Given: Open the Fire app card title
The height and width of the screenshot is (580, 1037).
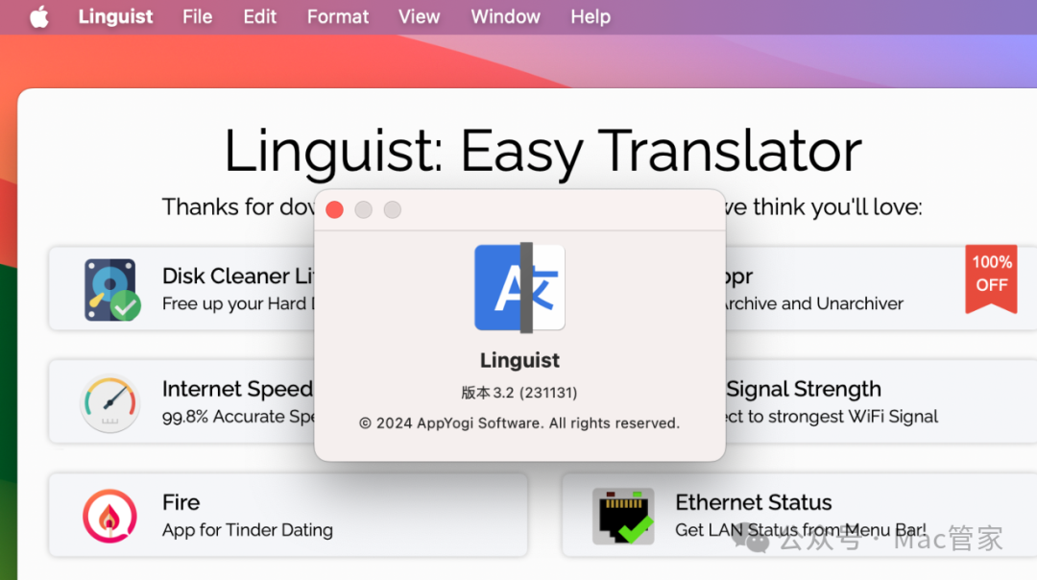Looking at the screenshot, I should (181, 502).
